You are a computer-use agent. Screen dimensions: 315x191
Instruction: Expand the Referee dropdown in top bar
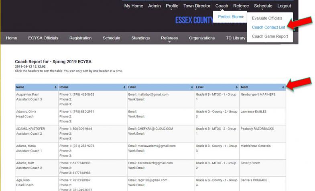click(x=241, y=6)
